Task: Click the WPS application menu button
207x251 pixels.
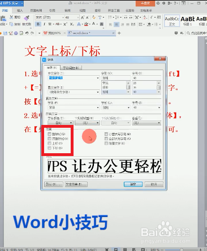Action: click(11, 3)
